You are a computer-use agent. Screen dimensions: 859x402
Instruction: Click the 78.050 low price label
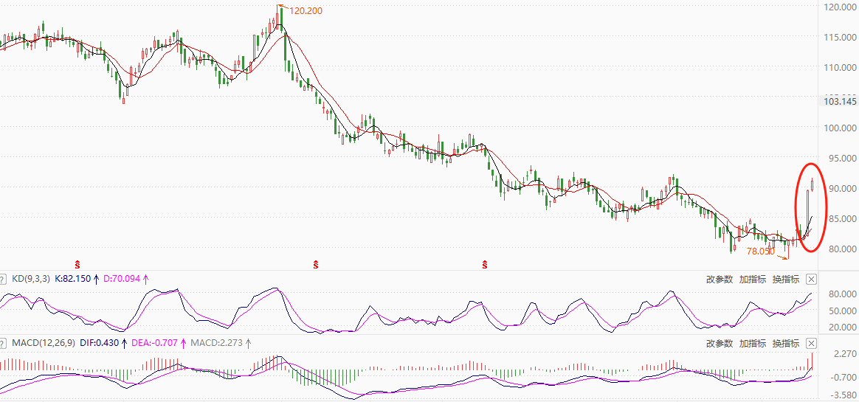click(x=760, y=252)
